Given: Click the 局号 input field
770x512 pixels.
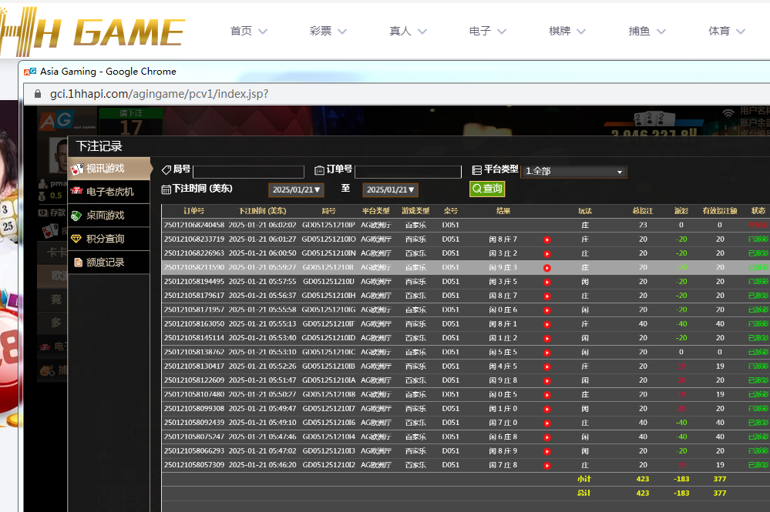Looking at the screenshot, I should pos(248,172).
